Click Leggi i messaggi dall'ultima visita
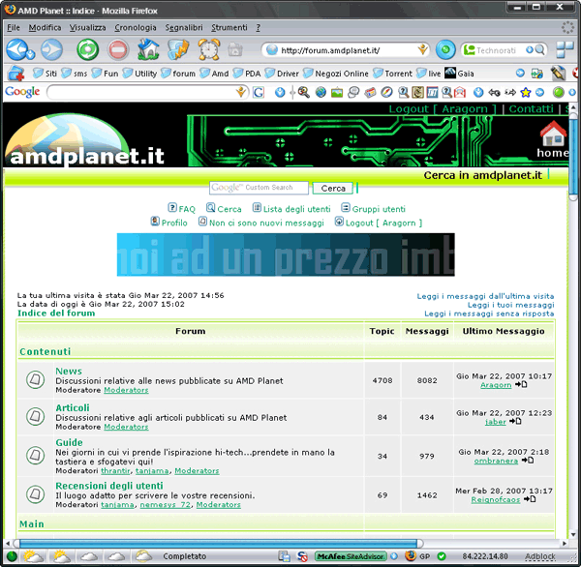 click(x=485, y=296)
